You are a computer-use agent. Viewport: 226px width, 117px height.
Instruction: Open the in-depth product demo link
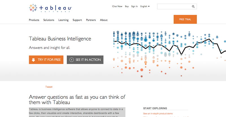pos(158,114)
